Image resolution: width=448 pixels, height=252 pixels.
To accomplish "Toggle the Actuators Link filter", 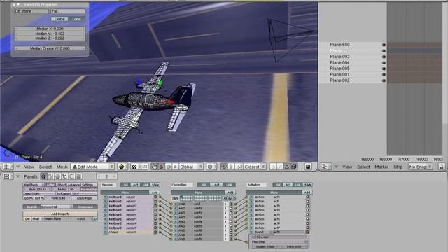I will (297, 185).
